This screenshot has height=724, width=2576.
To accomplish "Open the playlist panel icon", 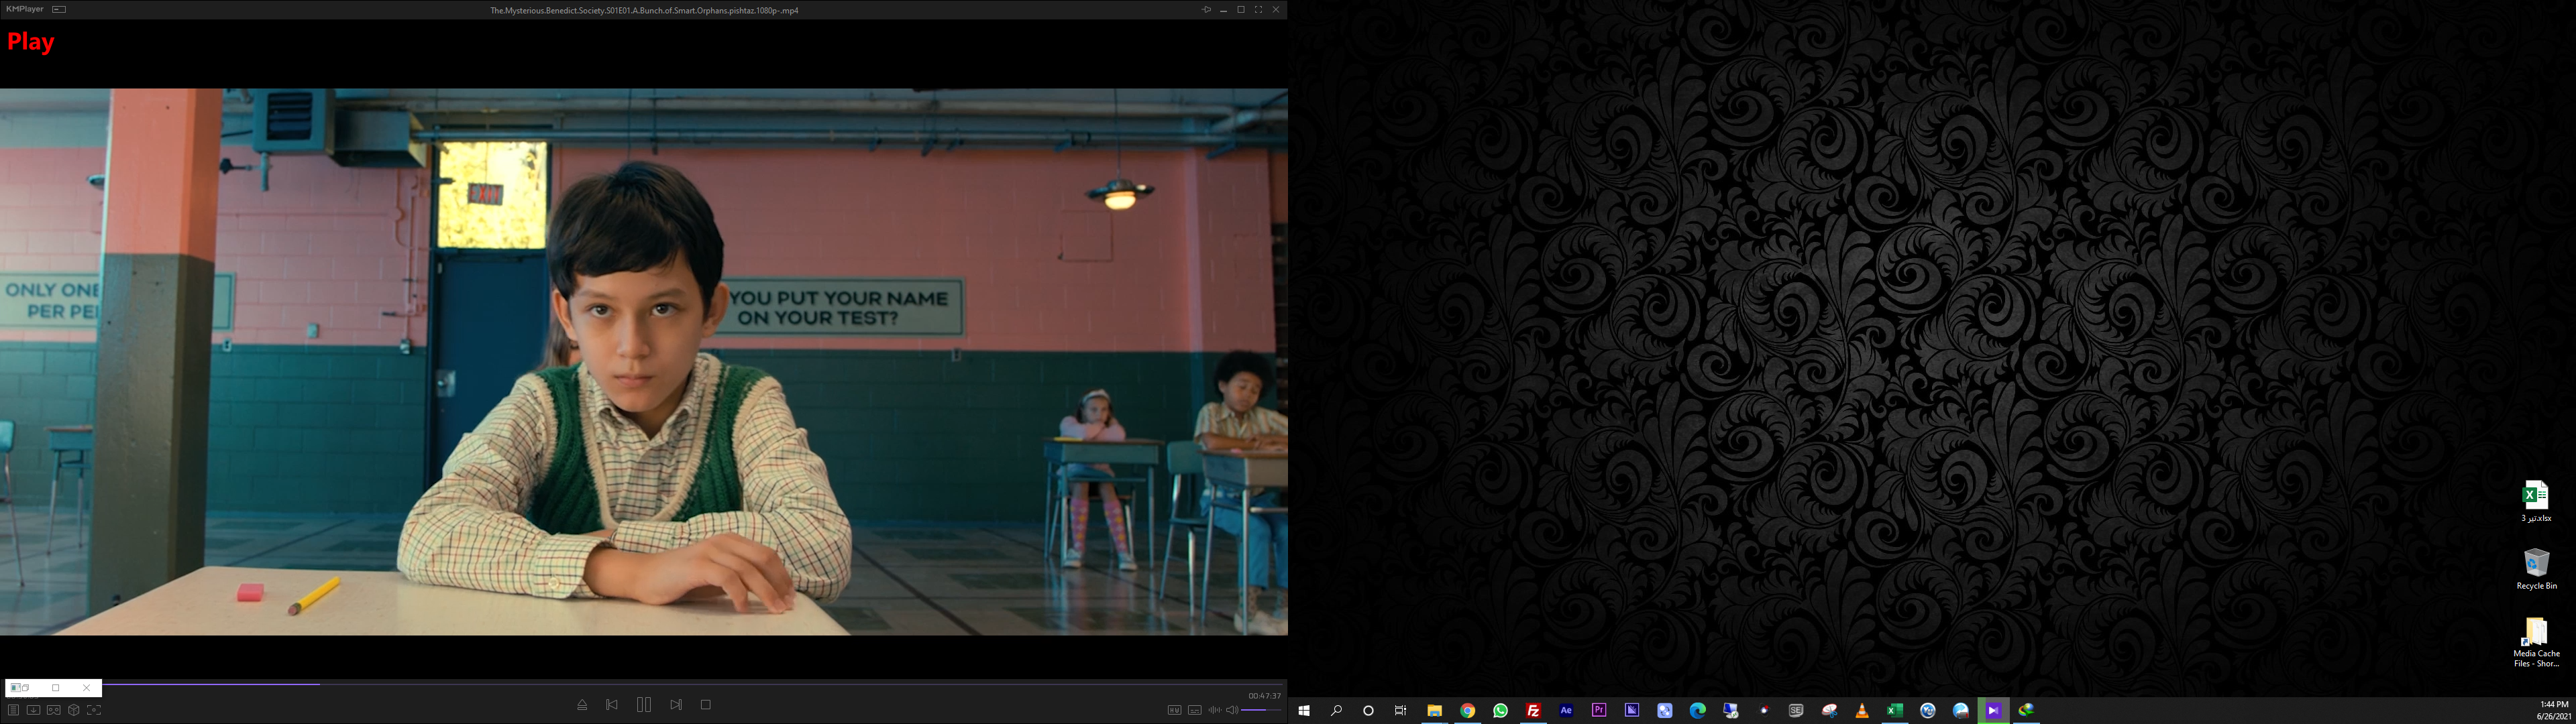I will click(x=13, y=710).
